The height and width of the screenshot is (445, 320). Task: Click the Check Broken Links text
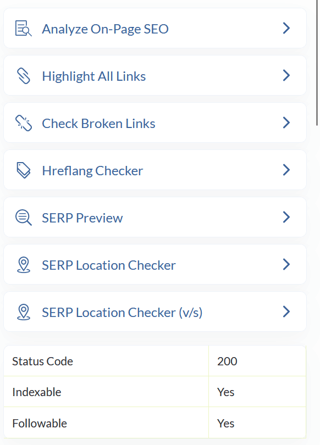point(98,124)
